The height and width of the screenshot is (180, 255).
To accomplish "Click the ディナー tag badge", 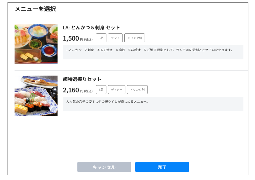I will [117, 89].
